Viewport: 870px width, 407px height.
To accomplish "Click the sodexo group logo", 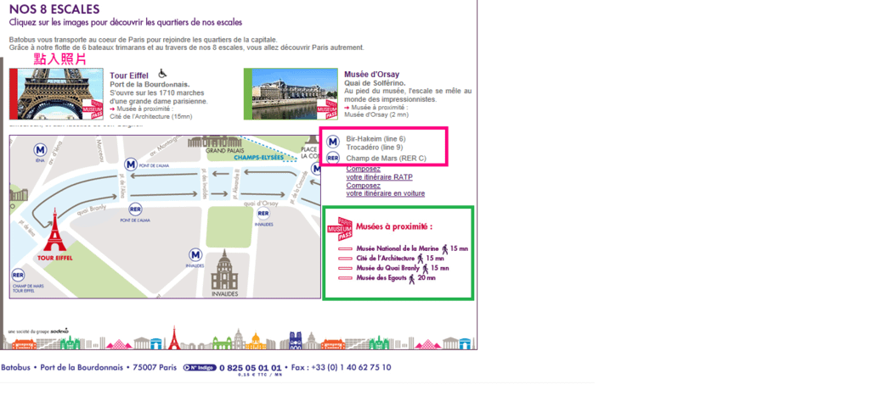I will (59, 331).
